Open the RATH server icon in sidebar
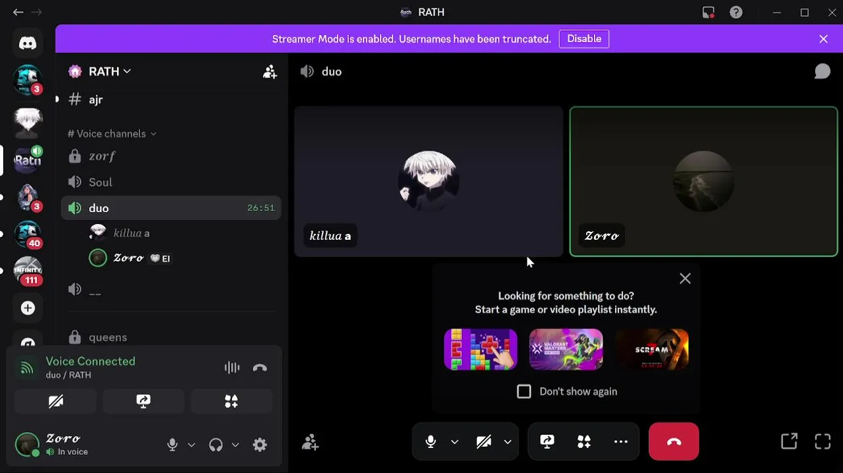Viewport: 843px width, 473px height. point(28,160)
